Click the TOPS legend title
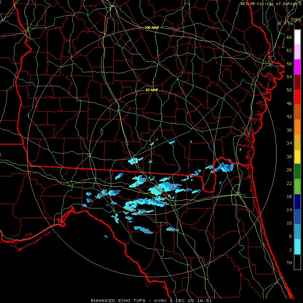 (296, 20)
